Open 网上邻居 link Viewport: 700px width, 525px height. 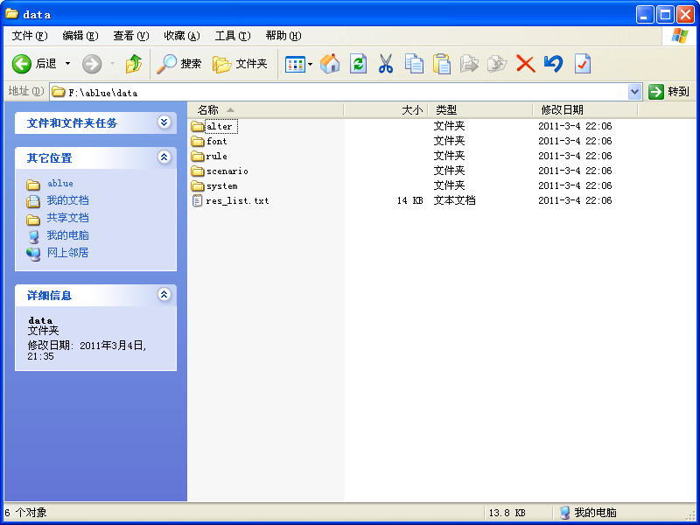click(x=68, y=253)
